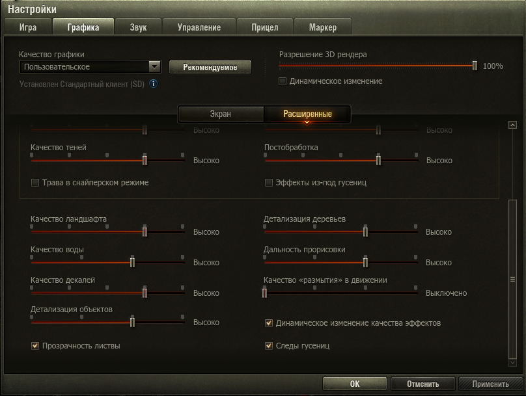Enable Динамическое изменение checkbox for 3D render
This screenshot has width=526, height=396.
click(283, 81)
